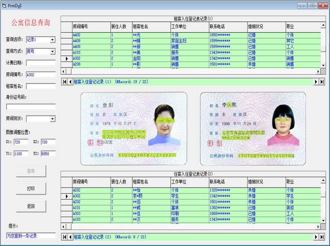The height and width of the screenshot is (246, 330).
Task: Click lower grid scroll-down arrow
Action: (323, 221)
